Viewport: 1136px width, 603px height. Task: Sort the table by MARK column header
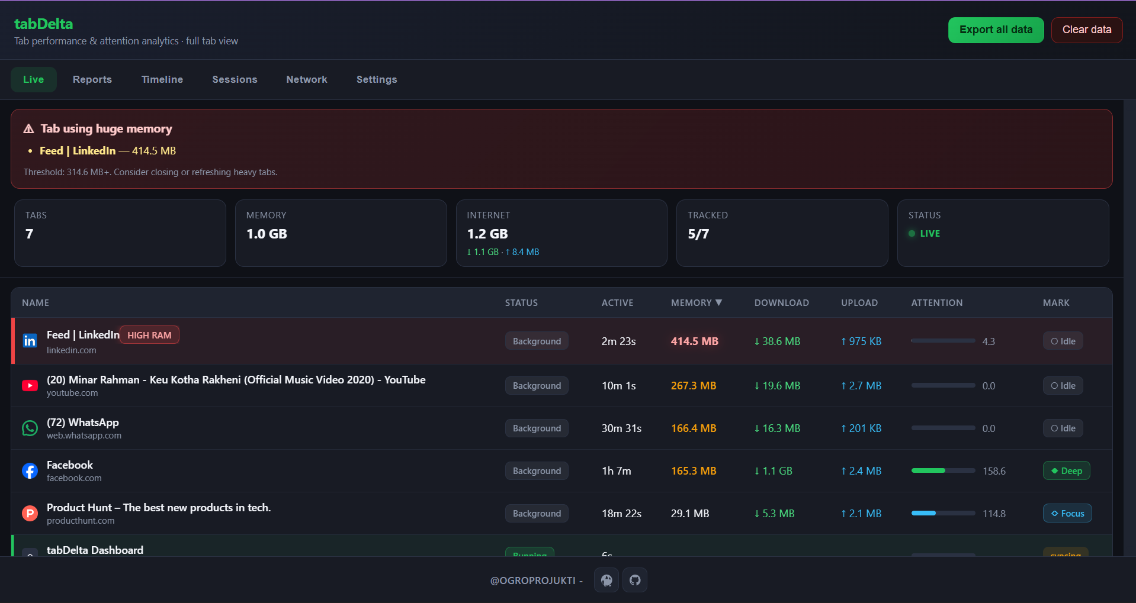[1056, 303]
